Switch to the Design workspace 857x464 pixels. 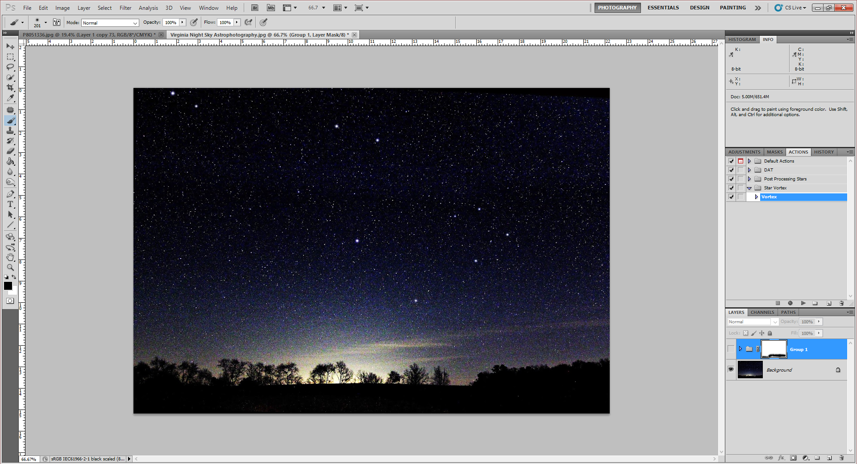click(699, 8)
